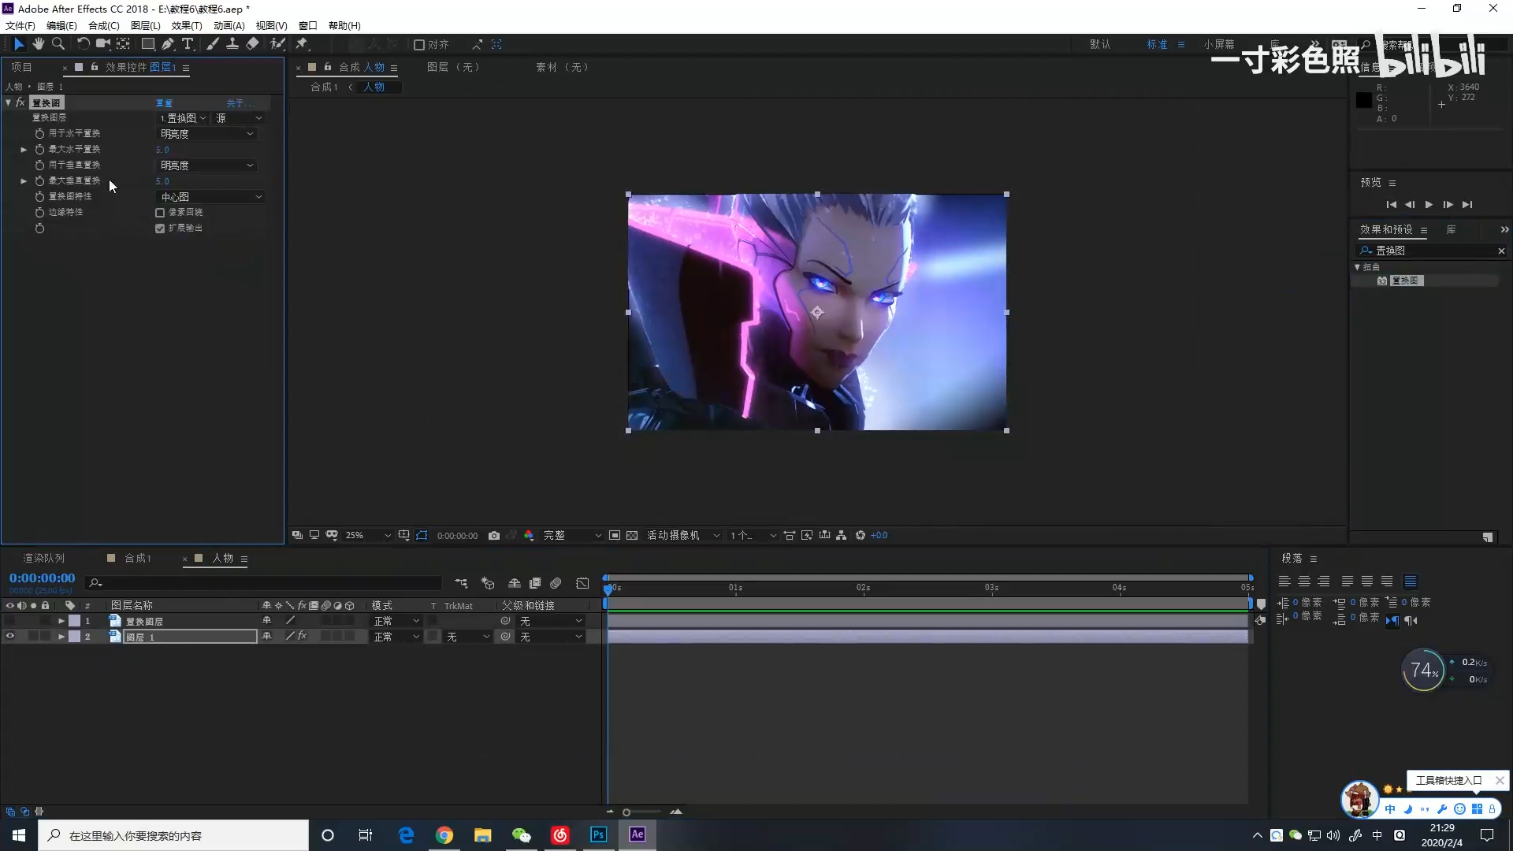Open the Graph Editor in the timeline
This screenshot has width=1513, height=851.
coord(582,583)
